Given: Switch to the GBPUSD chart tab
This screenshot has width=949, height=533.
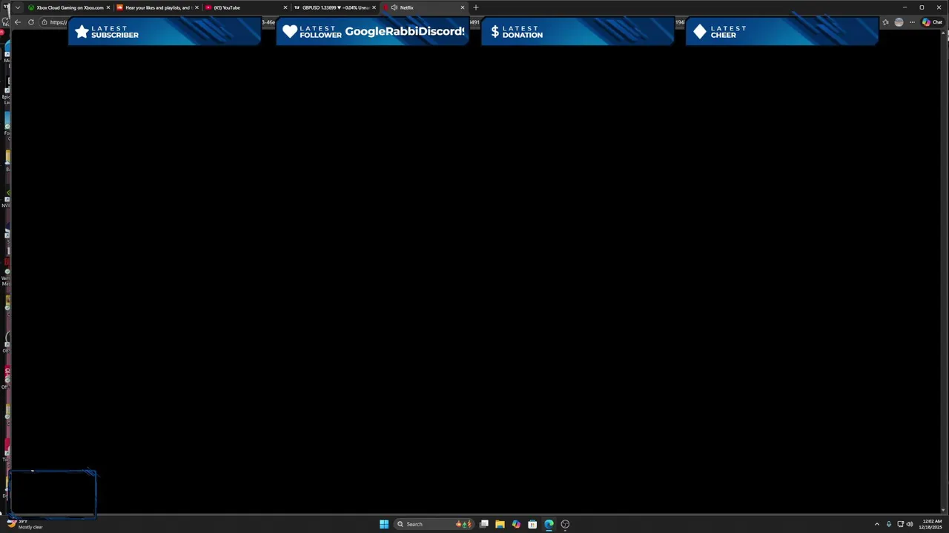Looking at the screenshot, I should pyautogui.click(x=335, y=7).
